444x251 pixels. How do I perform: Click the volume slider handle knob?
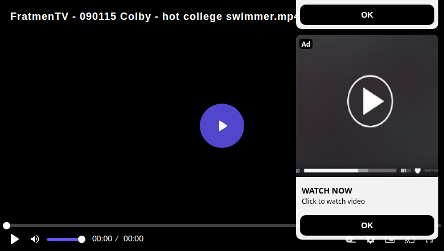81,240
